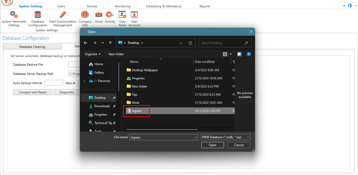This screenshot has width=358, height=175.
Task: Select the Work folder
Action: click(x=133, y=103)
